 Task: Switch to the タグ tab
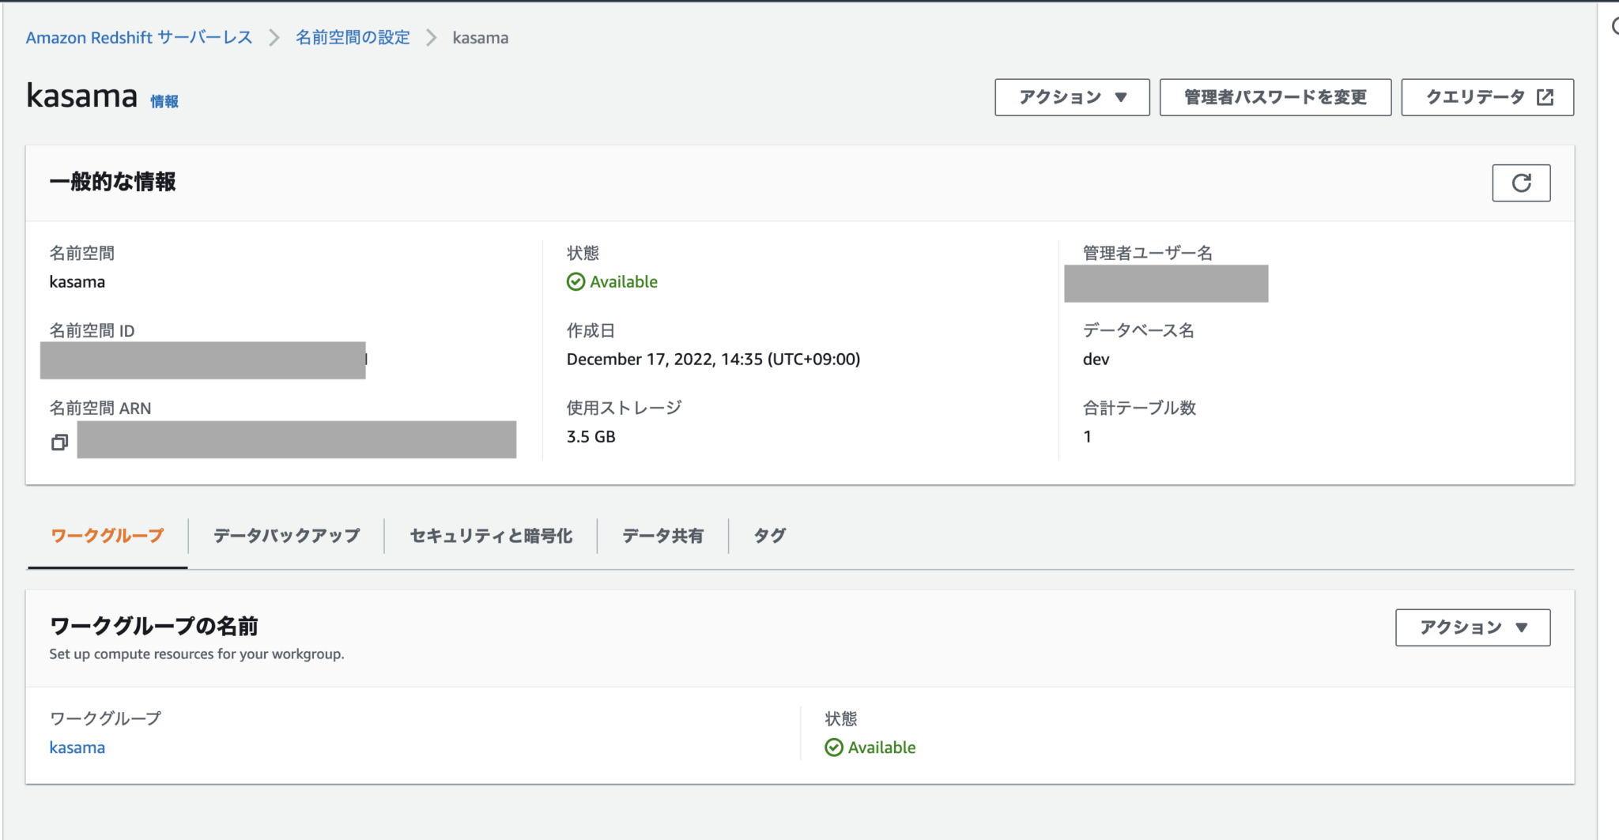[x=767, y=535]
